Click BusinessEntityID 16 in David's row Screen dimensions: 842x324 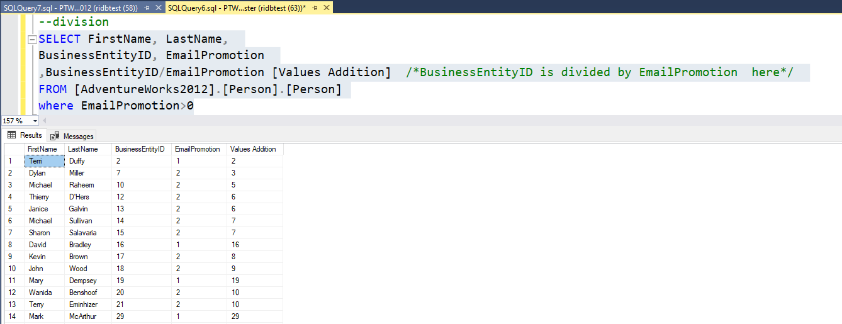click(141, 245)
